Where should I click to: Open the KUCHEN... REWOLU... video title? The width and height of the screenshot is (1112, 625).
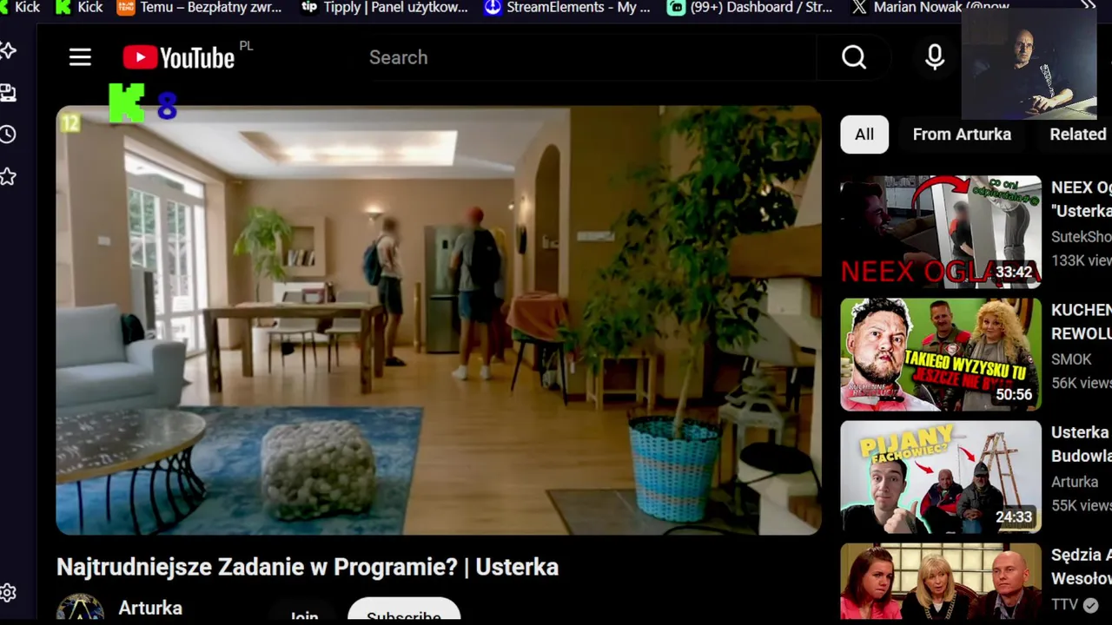pyautogui.click(x=1082, y=321)
